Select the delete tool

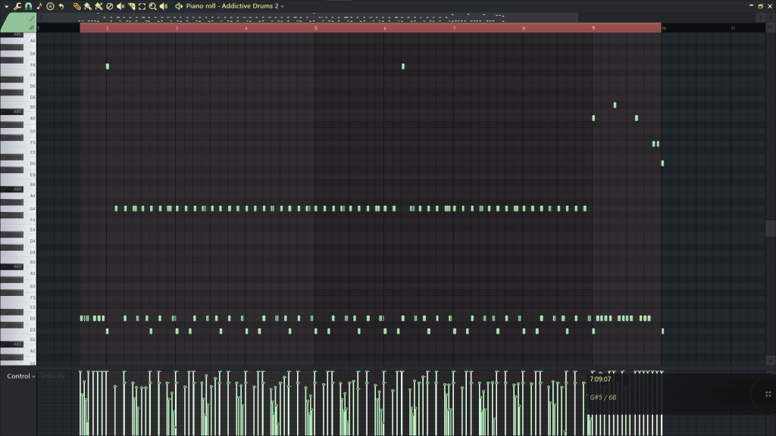point(109,6)
